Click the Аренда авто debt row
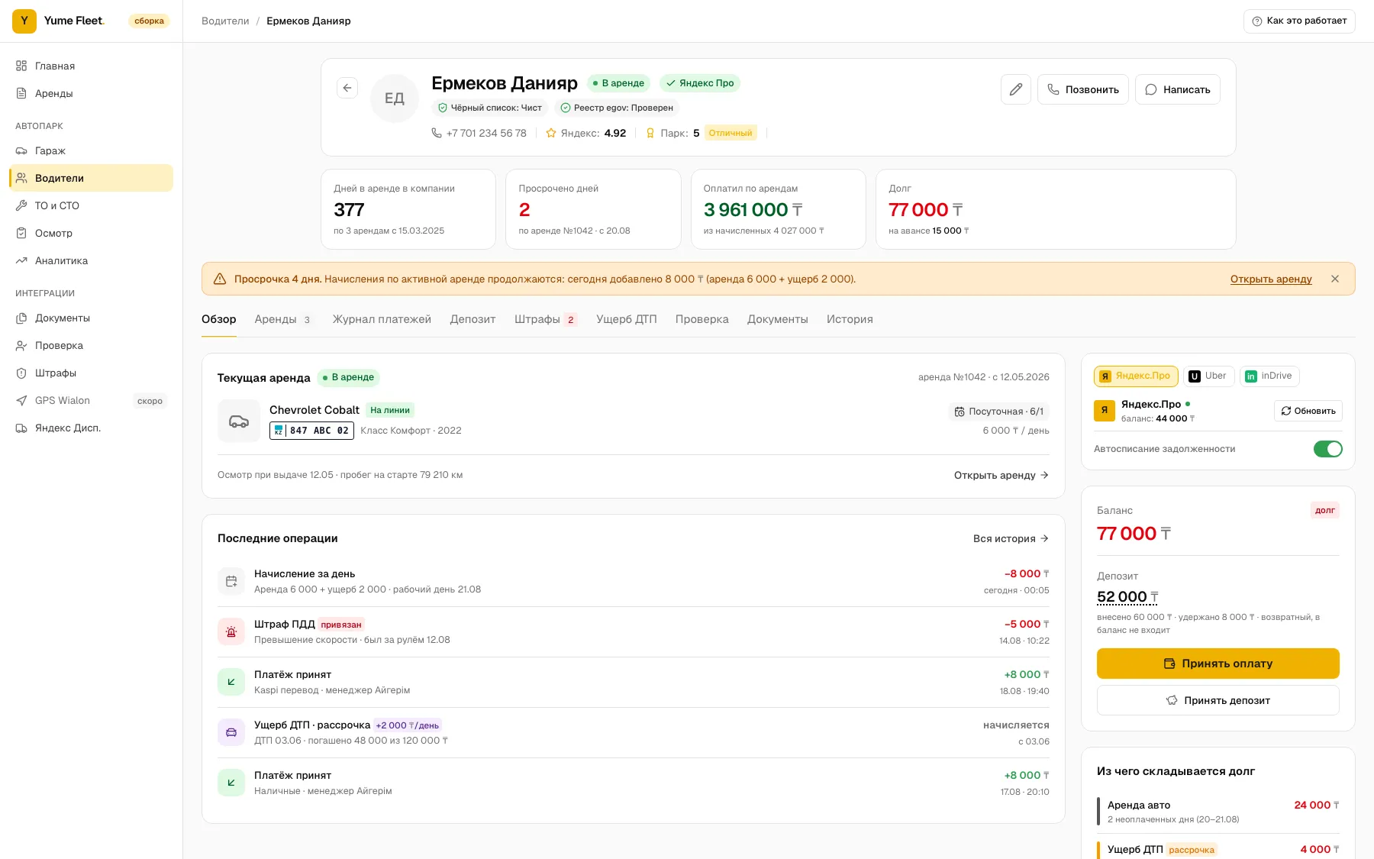This screenshot has width=1374, height=859. [1218, 812]
